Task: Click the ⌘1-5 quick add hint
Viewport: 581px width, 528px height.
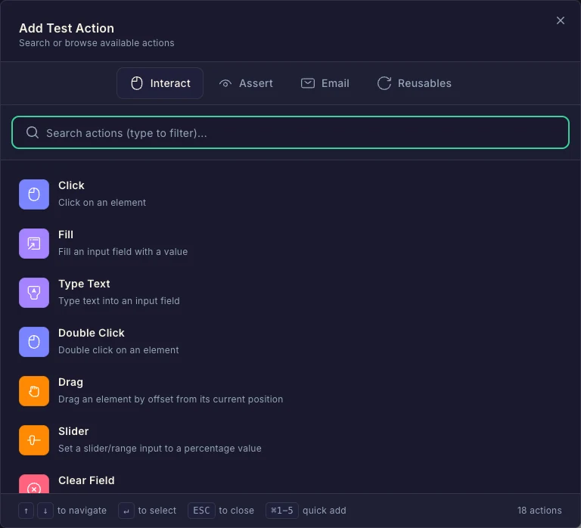Action: coord(282,511)
